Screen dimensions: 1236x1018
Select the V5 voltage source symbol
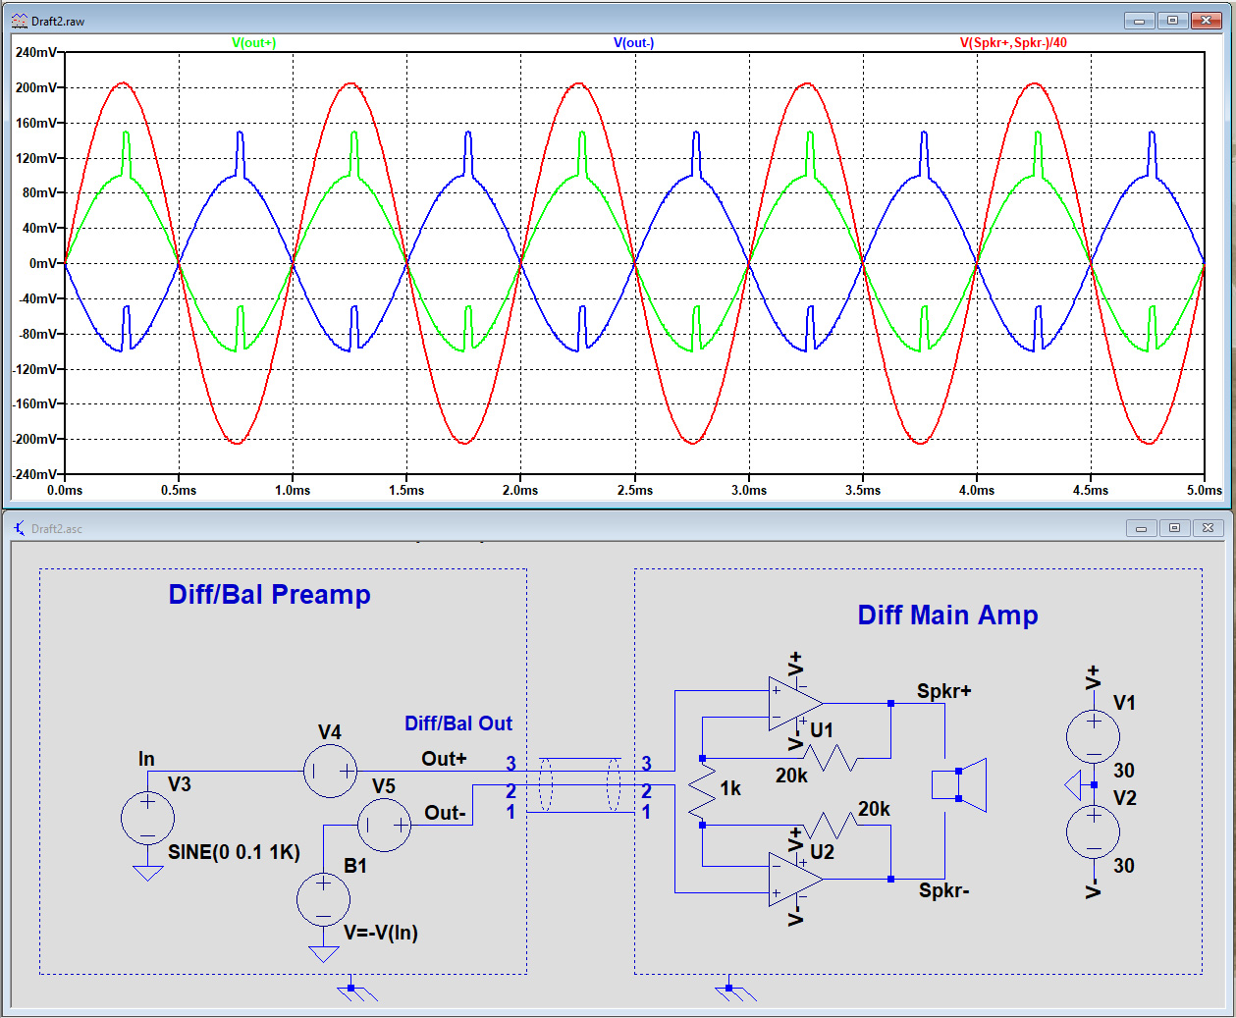[x=384, y=826]
